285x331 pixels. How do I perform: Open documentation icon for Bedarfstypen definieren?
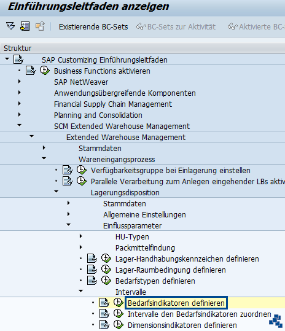[x=92, y=281]
